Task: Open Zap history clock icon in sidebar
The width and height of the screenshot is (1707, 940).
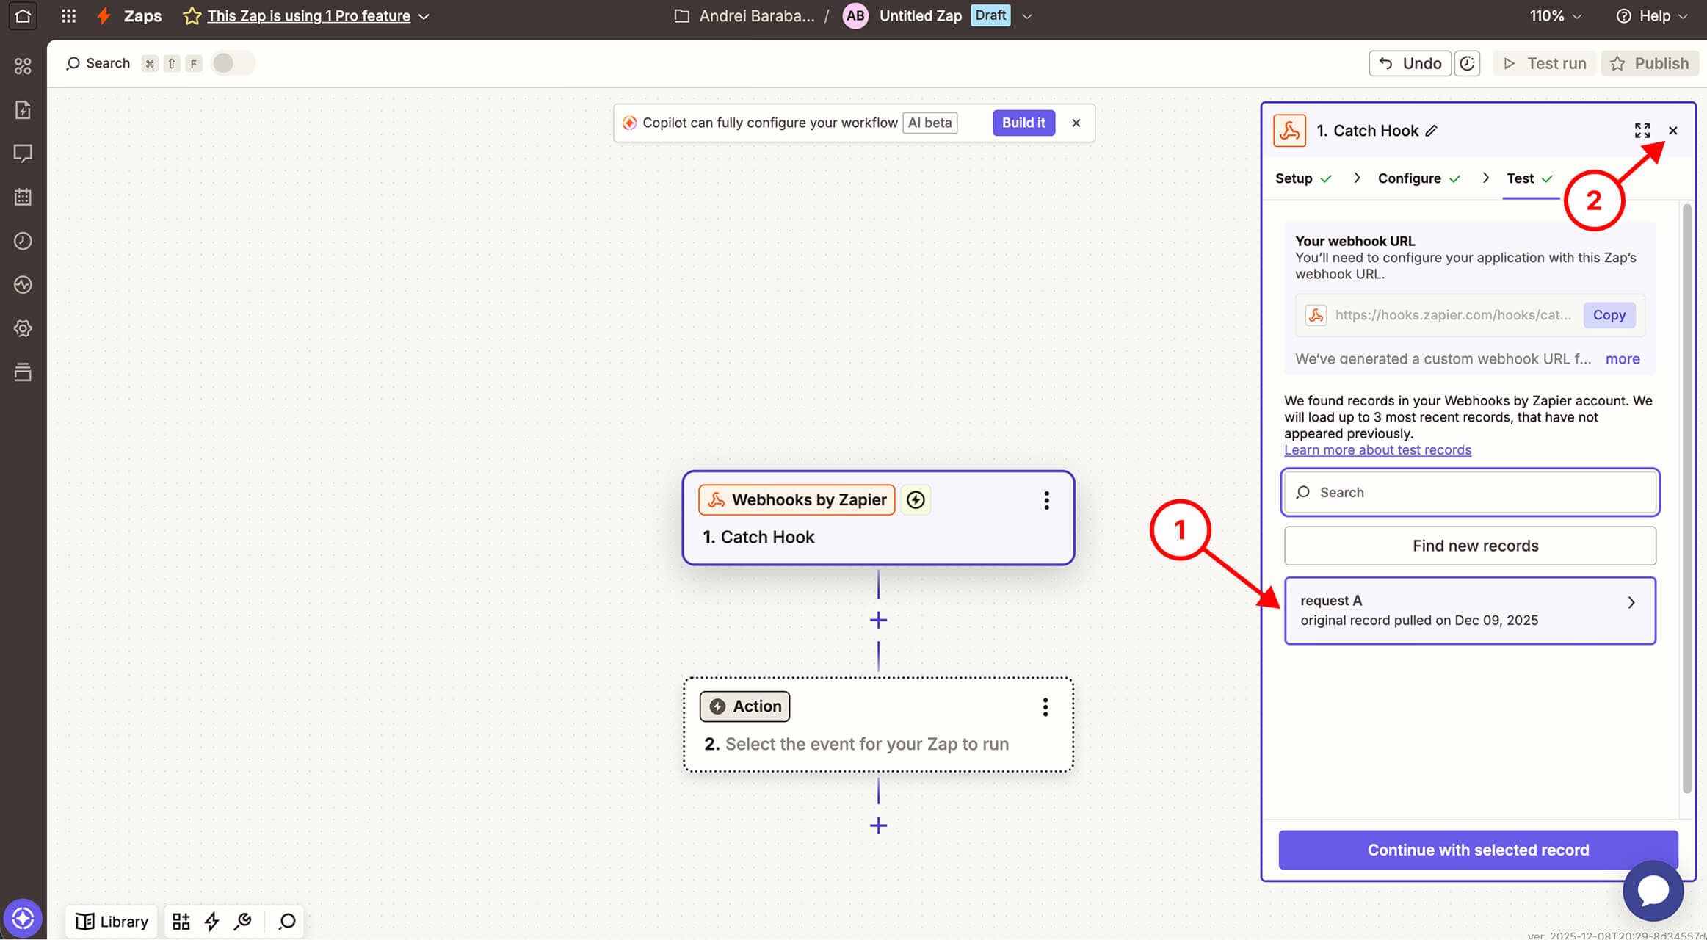Action: coord(23,241)
